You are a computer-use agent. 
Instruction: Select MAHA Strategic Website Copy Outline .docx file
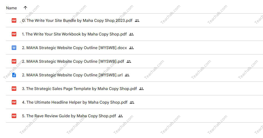(74, 48)
